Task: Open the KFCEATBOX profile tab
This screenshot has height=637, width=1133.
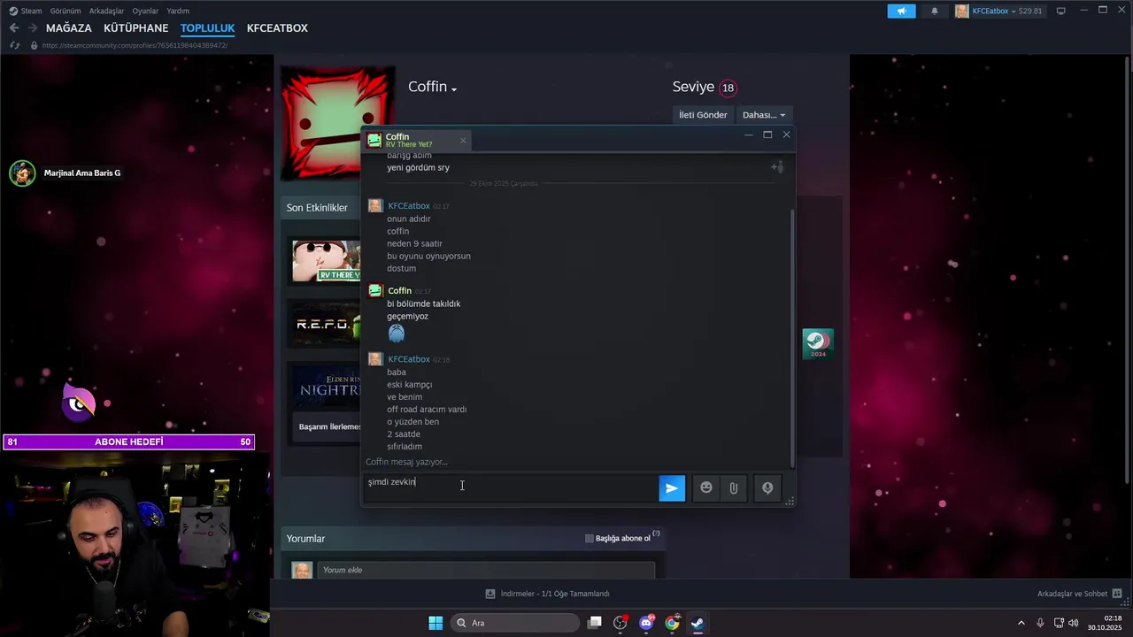Action: pos(277,28)
